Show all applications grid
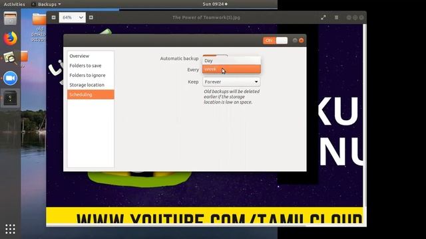Screen dimensions: 426x239 tap(11, 229)
